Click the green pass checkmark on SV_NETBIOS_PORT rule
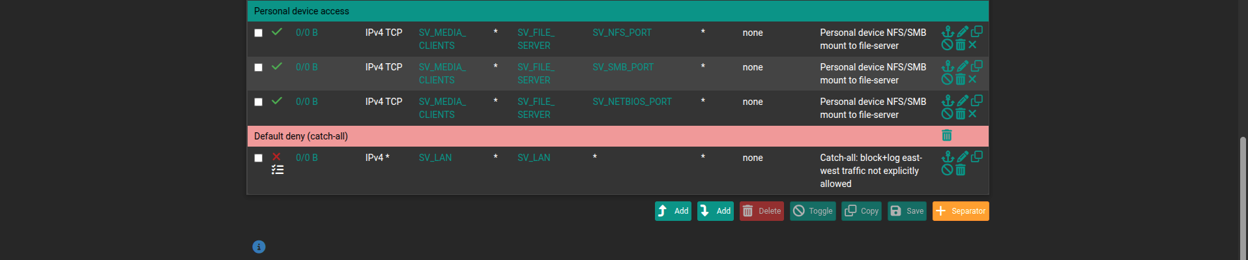 [277, 100]
